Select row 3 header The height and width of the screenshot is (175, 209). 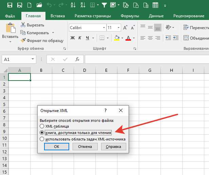tap(4, 91)
